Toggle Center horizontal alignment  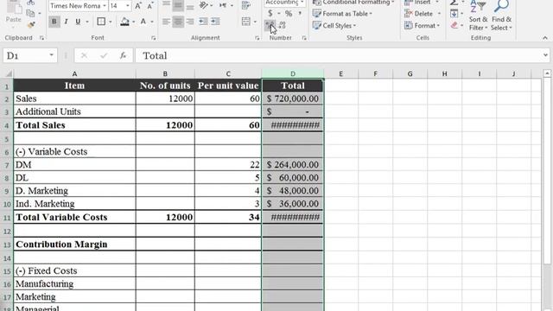(x=178, y=22)
